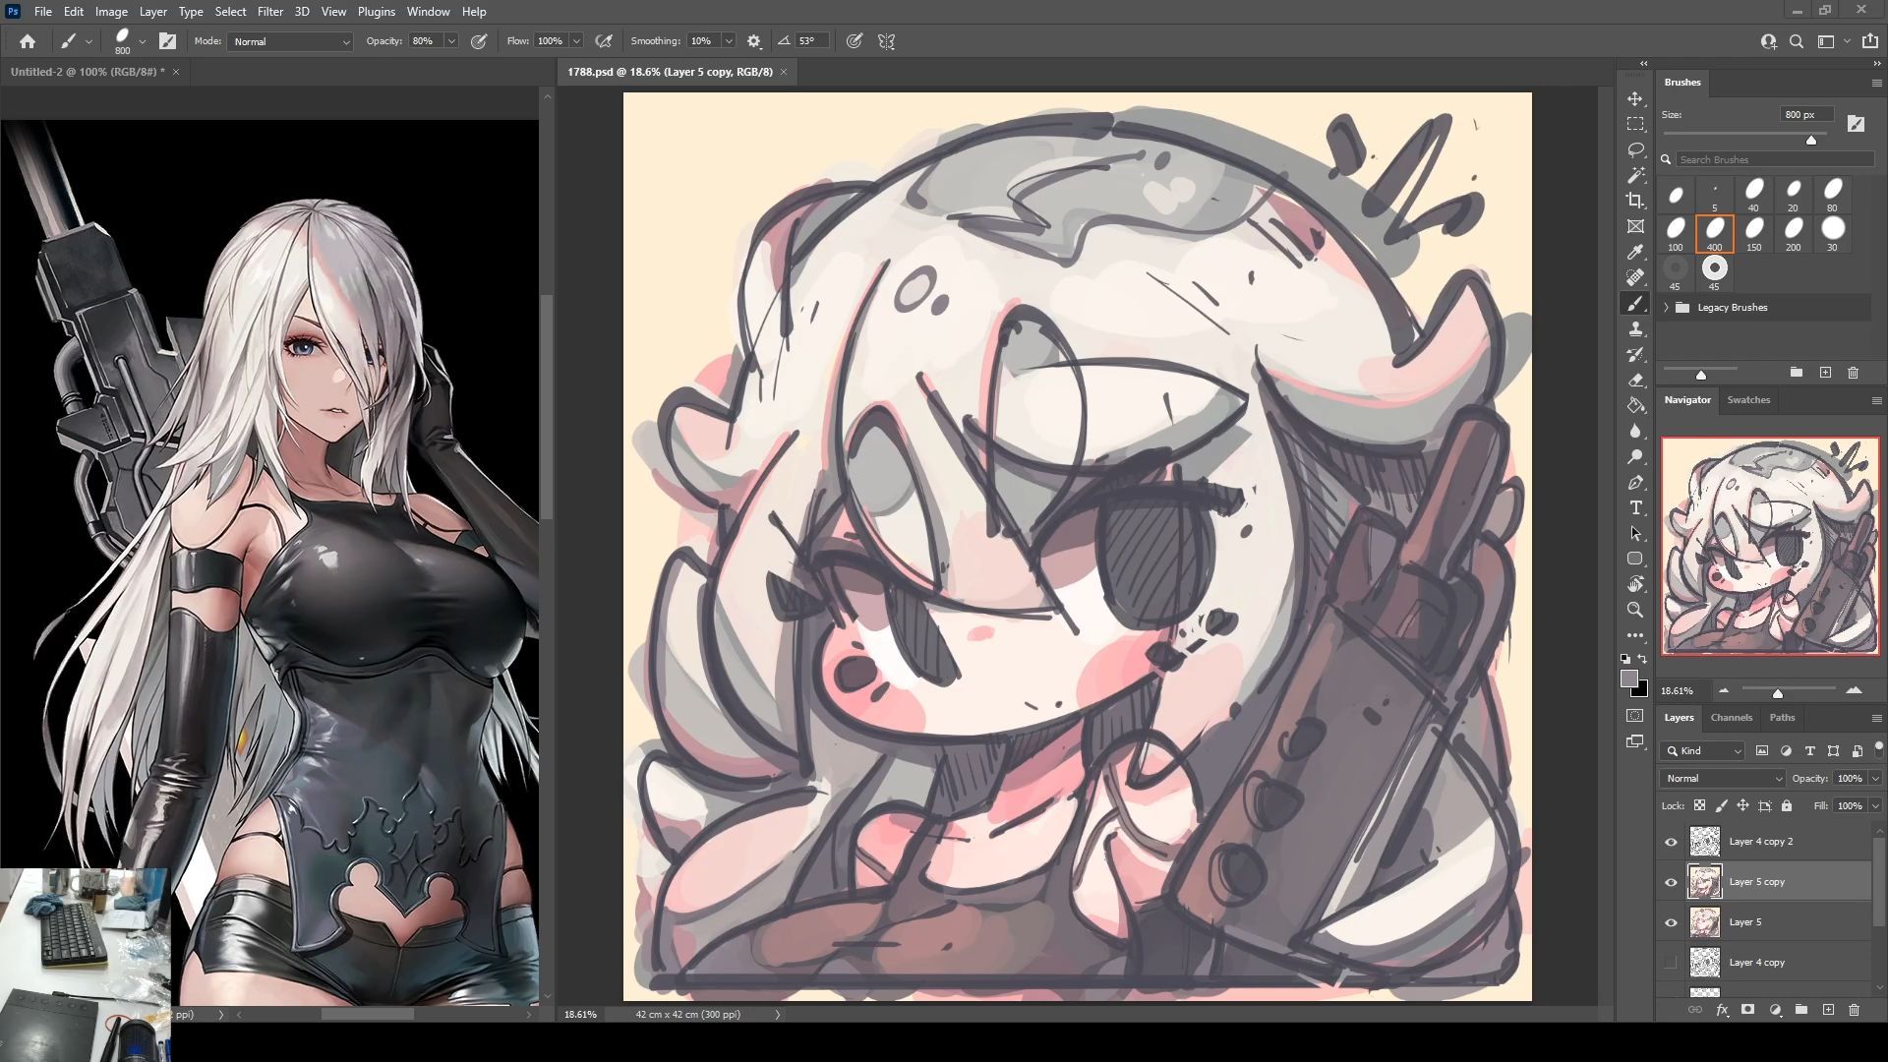Select the Eraser tool

[1635, 381]
